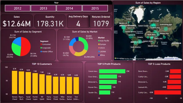Click the Sum of Sales by Market title
The height and width of the screenshot is (103, 183).
pos(85,32)
